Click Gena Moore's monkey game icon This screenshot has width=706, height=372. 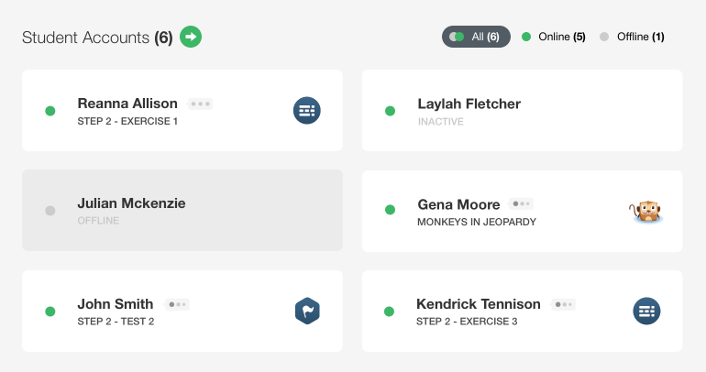(x=646, y=212)
